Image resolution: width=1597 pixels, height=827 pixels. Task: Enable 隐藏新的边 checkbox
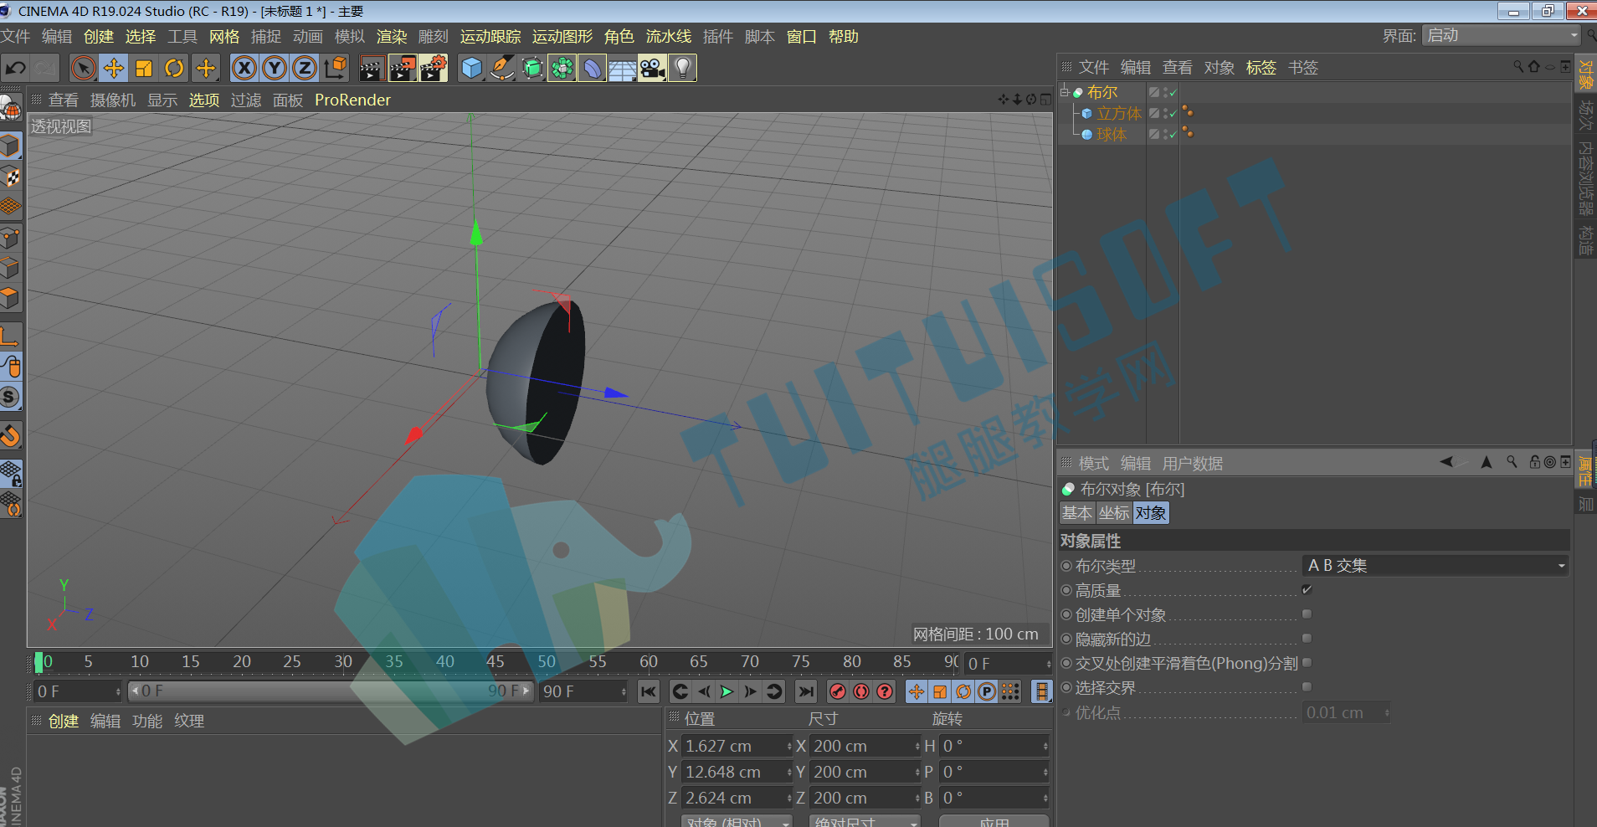(1307, 638)
